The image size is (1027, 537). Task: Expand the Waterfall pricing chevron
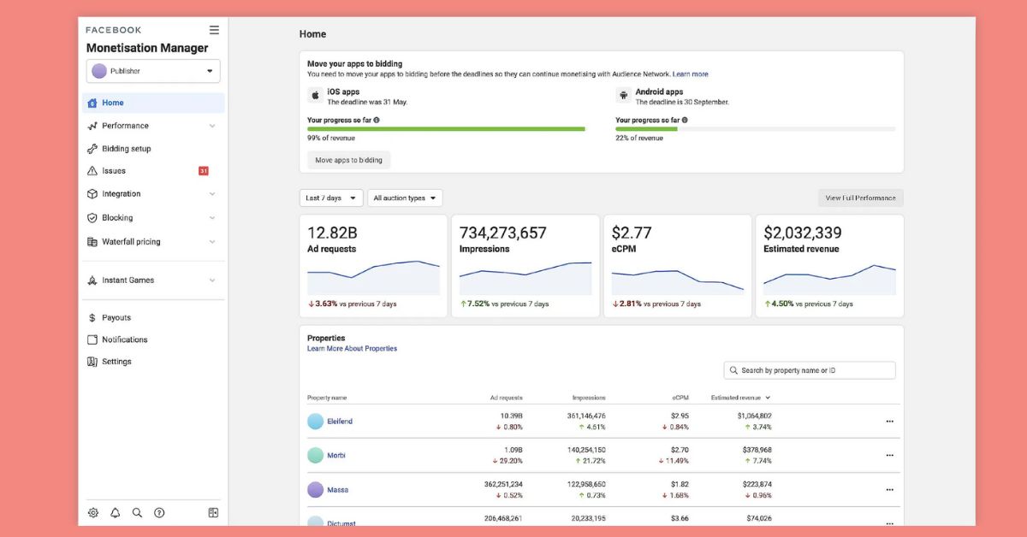[212, 242]
